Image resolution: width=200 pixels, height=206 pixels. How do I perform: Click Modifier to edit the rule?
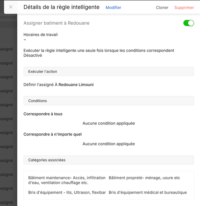(x=113, y=7)
